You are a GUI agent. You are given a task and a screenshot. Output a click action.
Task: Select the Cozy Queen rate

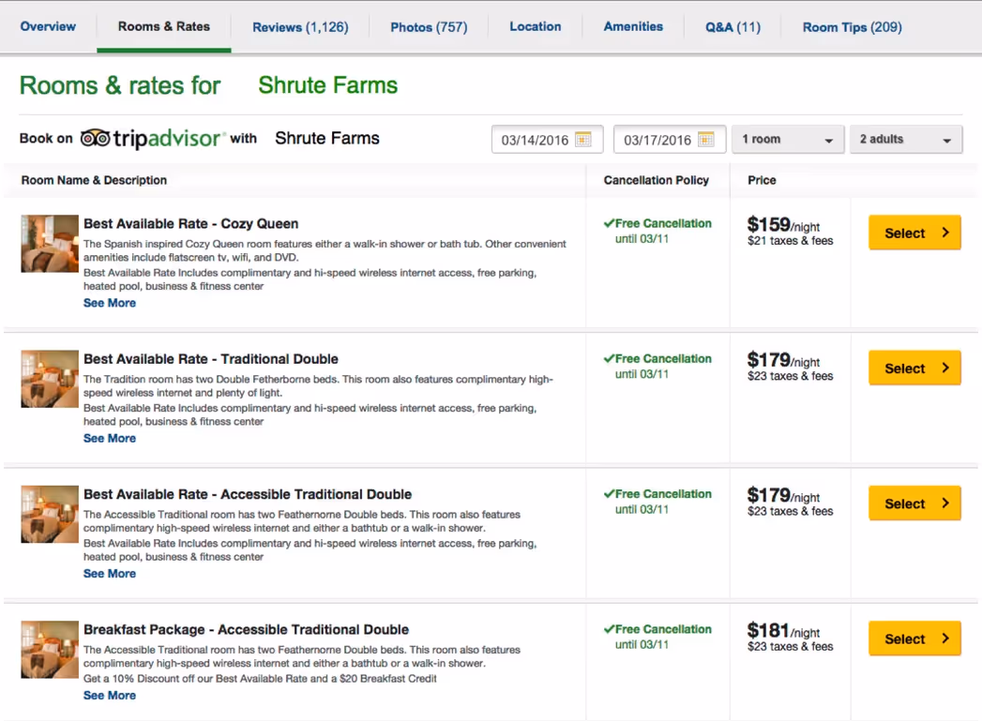click(914, 233)
